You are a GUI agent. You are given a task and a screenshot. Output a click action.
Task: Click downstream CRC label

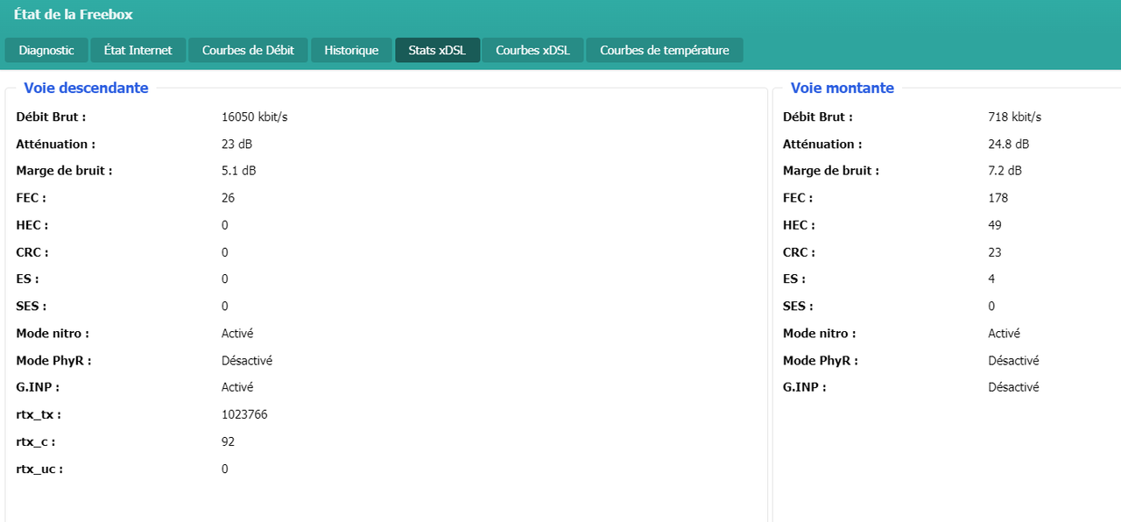(x=32, y=252)
